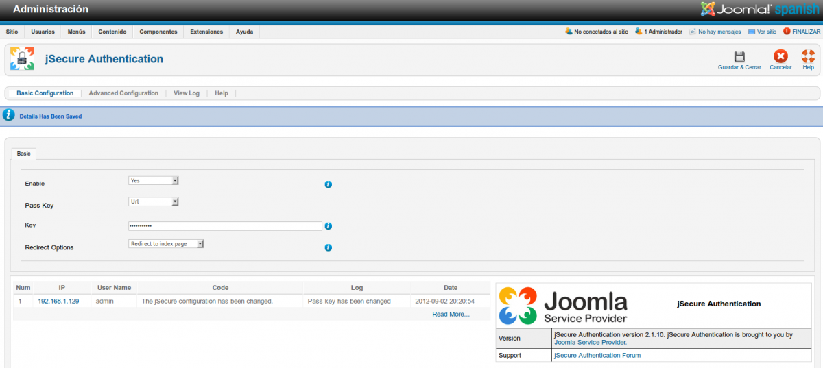Open the Componentes menu

158,32
